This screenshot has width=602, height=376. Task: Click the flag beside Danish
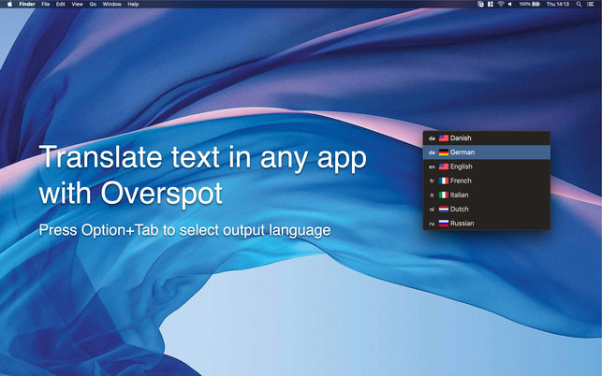pos(444,138)
